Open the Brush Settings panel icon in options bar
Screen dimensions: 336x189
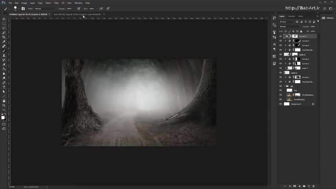point(23,9)
